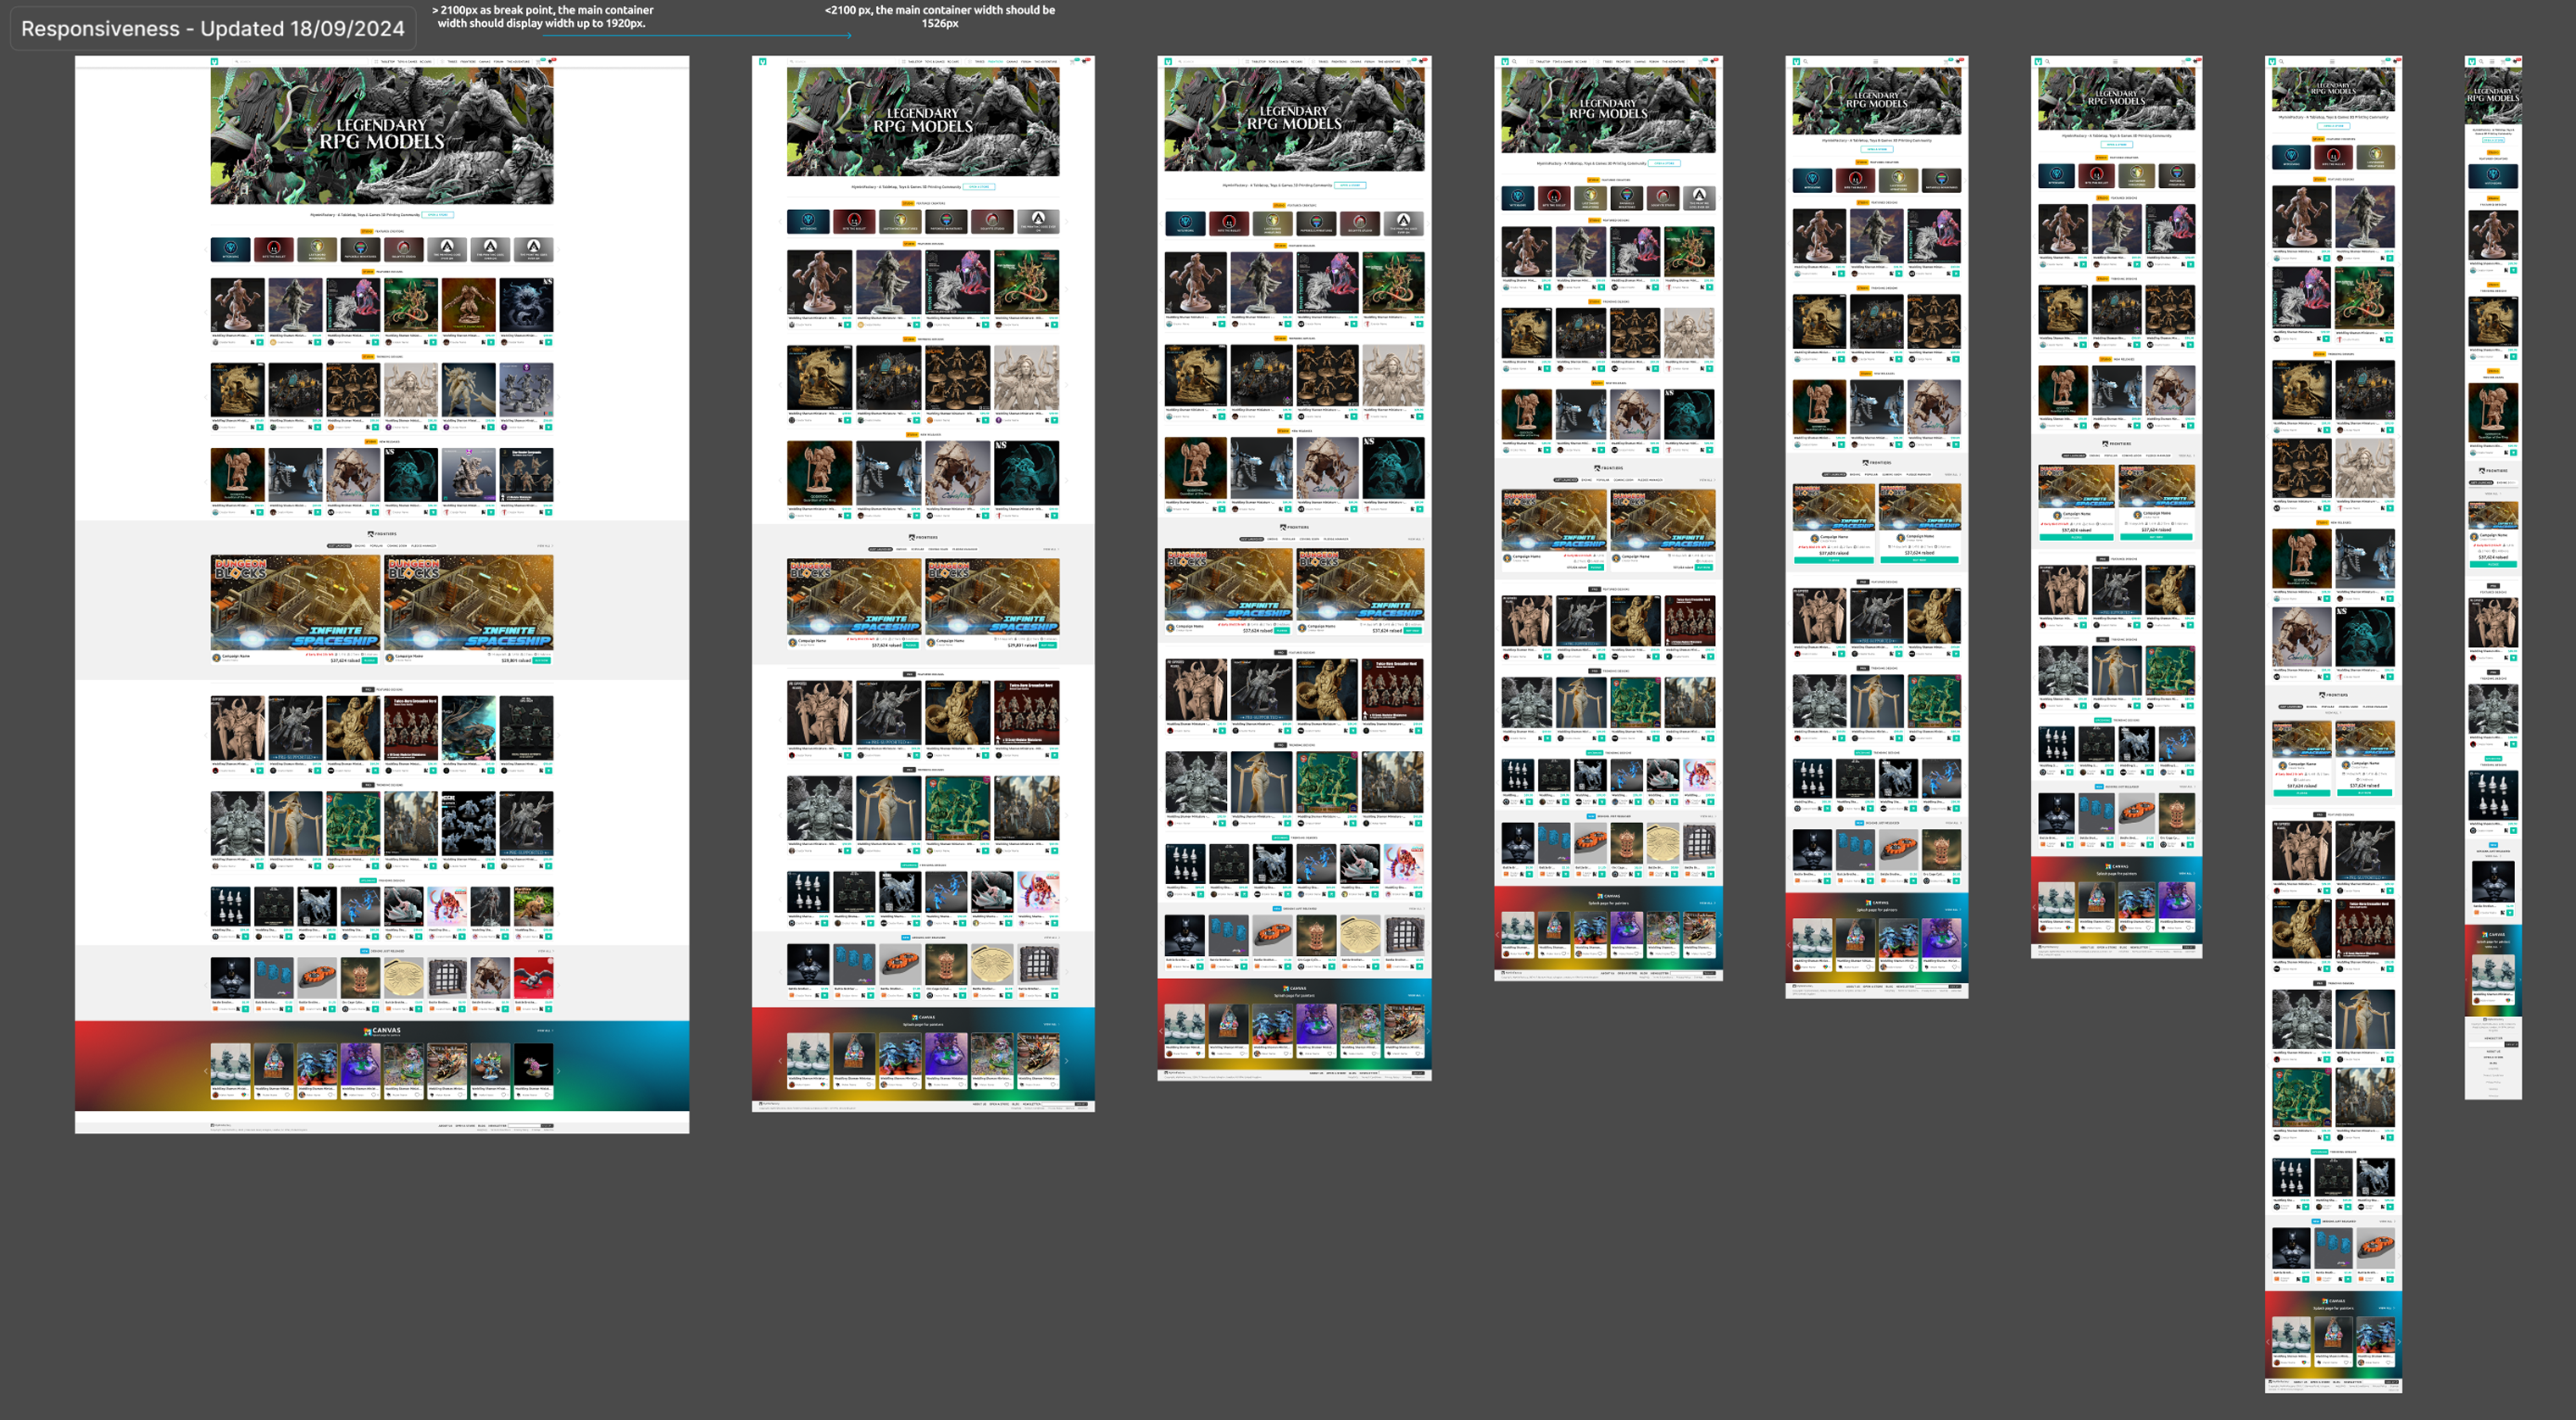Select the Just Launched pill in leftmost frame's Frontiers

tap(339, 545)
